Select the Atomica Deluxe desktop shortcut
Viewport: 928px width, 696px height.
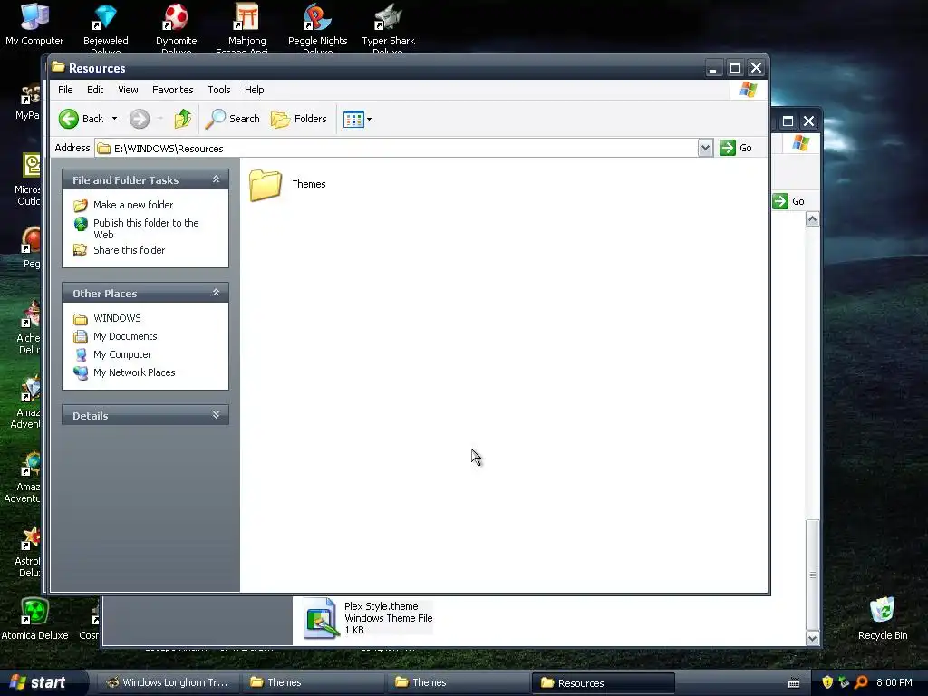tap(34, 618)
